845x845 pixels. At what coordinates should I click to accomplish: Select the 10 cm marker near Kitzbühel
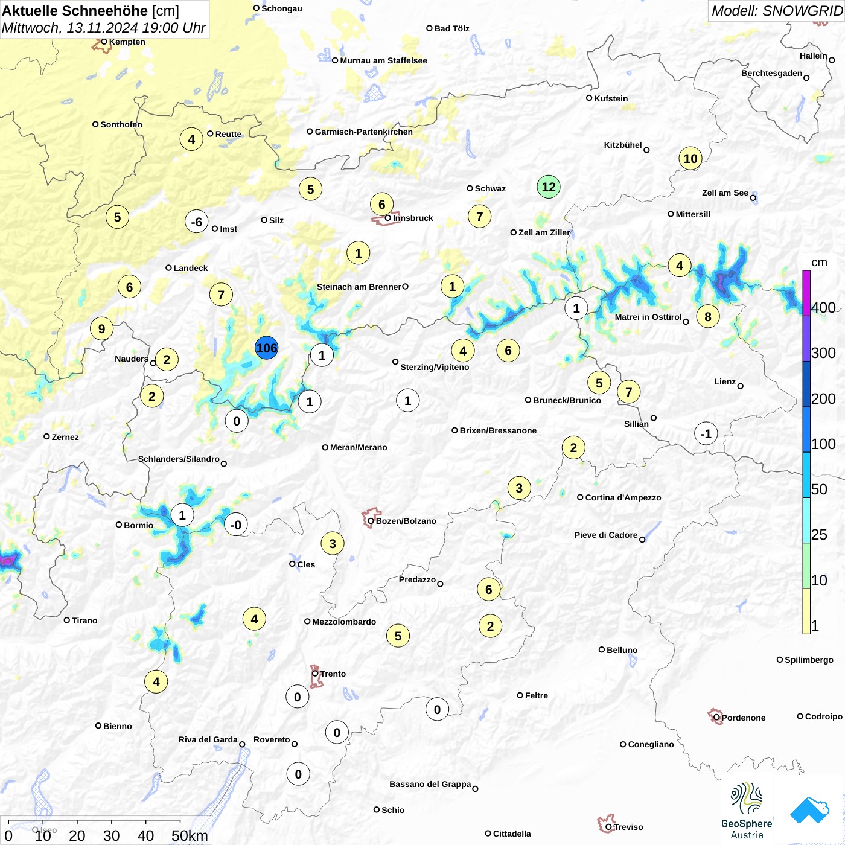(x=690, y=158)
